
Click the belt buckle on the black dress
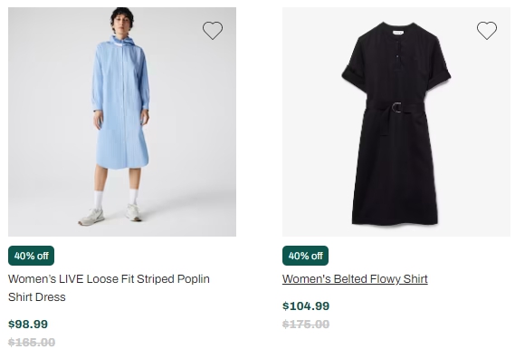pos(396,107)
